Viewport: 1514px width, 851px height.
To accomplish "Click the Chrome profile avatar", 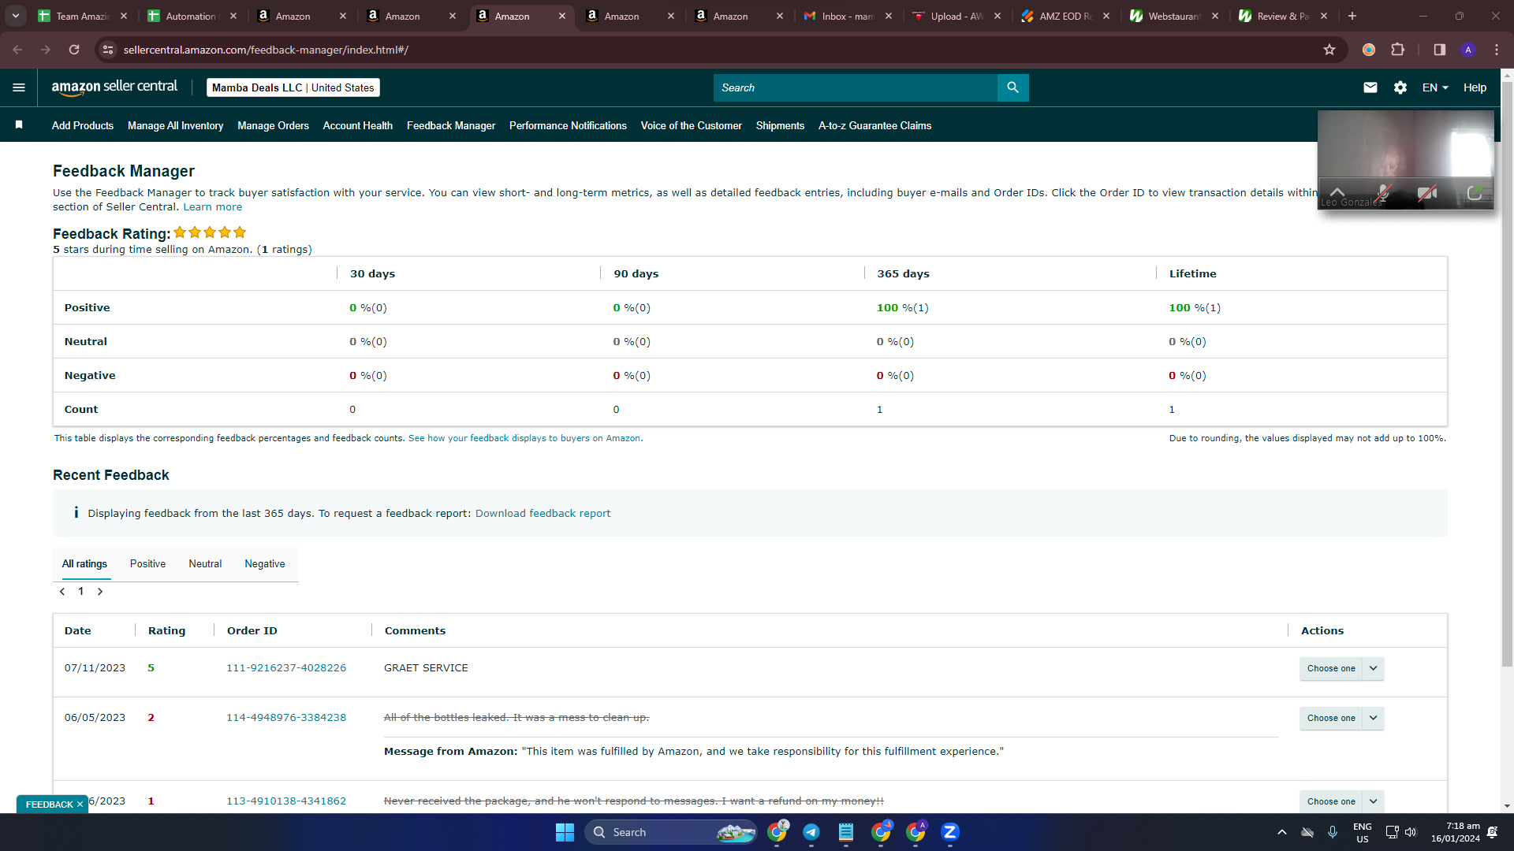I will click(1468, 50).
